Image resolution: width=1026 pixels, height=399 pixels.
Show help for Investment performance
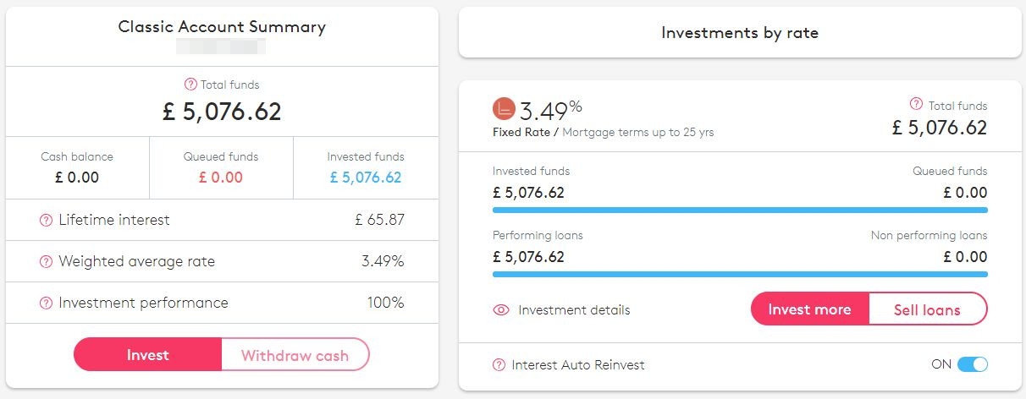pos(46,303)
